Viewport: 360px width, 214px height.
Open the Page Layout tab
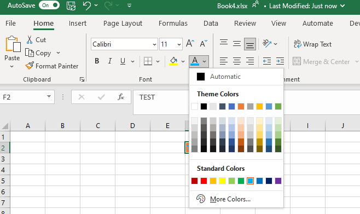[123, 24]
